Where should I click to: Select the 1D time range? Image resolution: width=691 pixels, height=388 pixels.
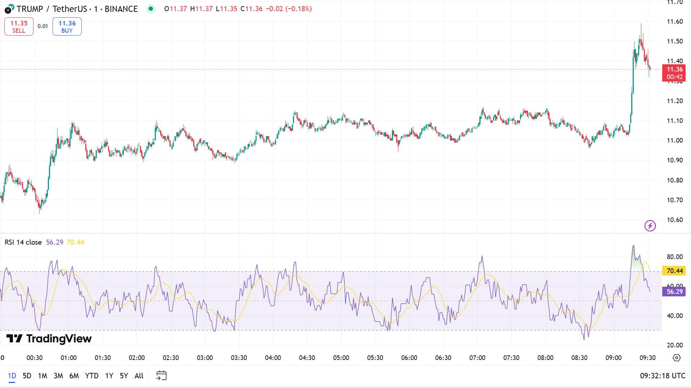coord(12,376)
